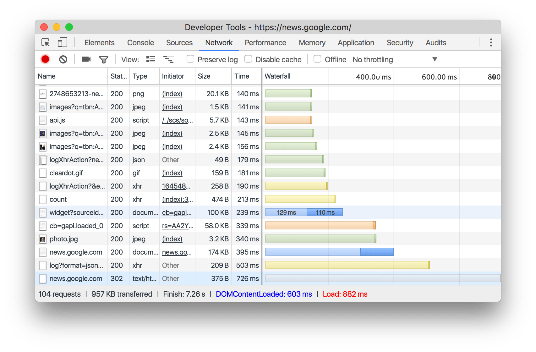The height and width of the screenshot is (352, 536).
Task: Toggle the device toolbar icon
Action: (62, 43)
